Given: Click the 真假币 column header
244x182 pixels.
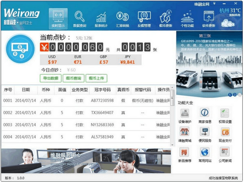Looking at the screenshot, I should click(123, 90).
